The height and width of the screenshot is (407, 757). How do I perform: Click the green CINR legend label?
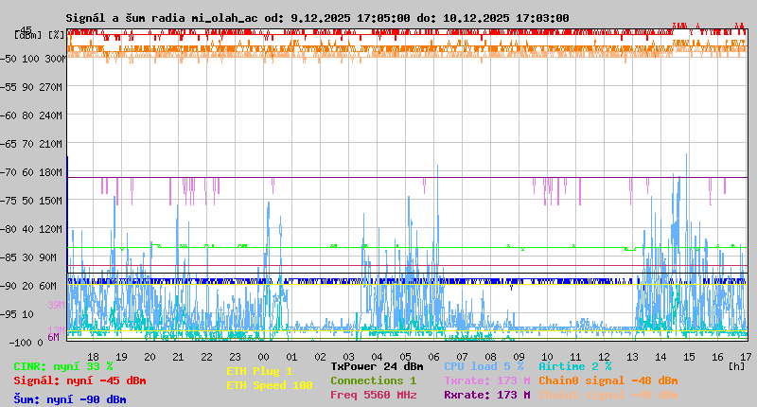tap(62, 365)
